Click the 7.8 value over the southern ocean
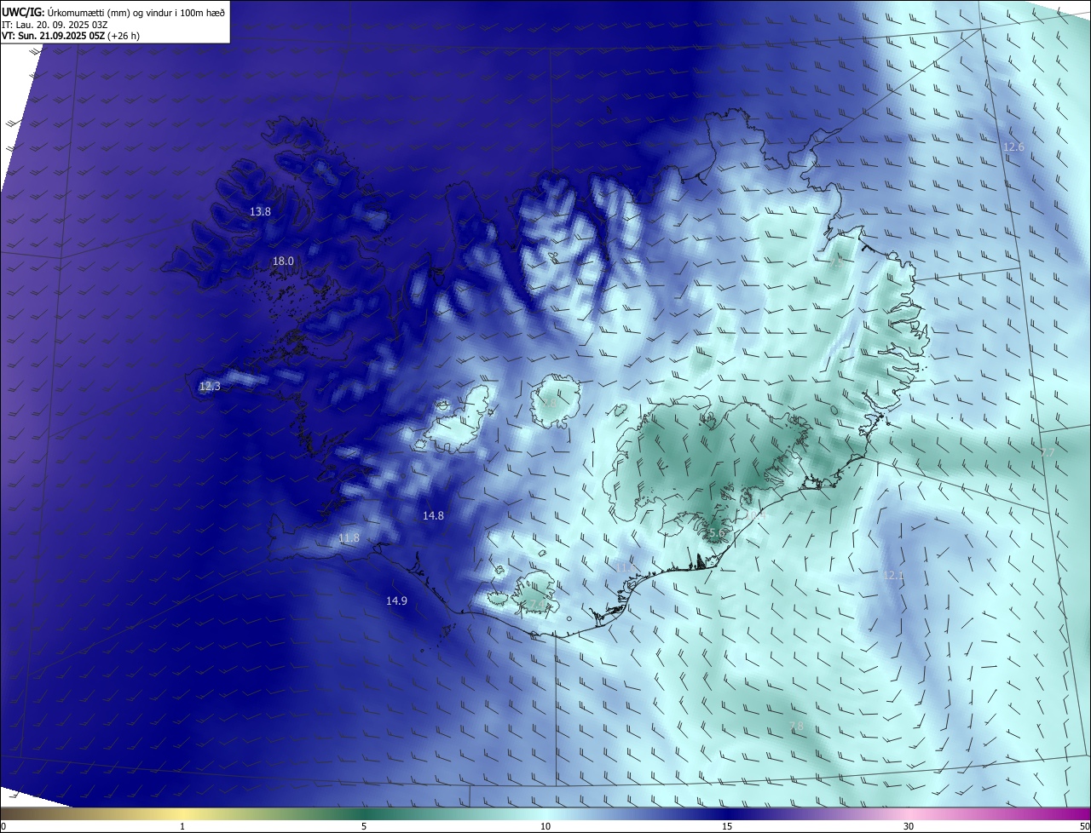The width and height of the screenshot is (1091, 833). point(796,726)
